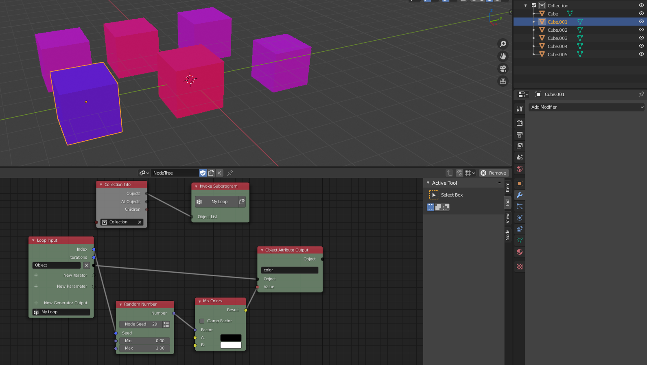Open the snap node element dropdown
This screenshot has height=365, width=647.
(470, 173)
